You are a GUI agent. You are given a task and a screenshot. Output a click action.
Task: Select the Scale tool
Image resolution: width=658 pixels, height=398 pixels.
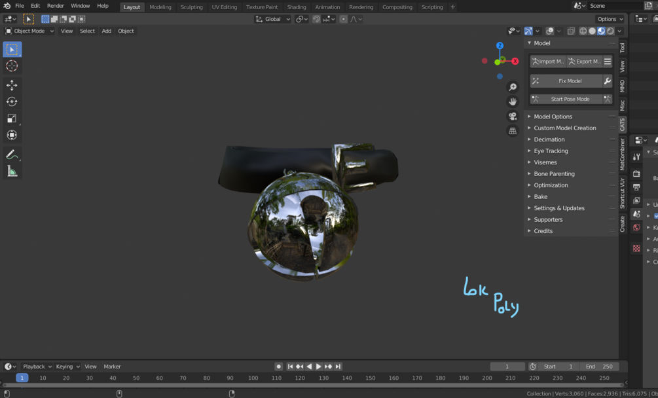point(12,118)
